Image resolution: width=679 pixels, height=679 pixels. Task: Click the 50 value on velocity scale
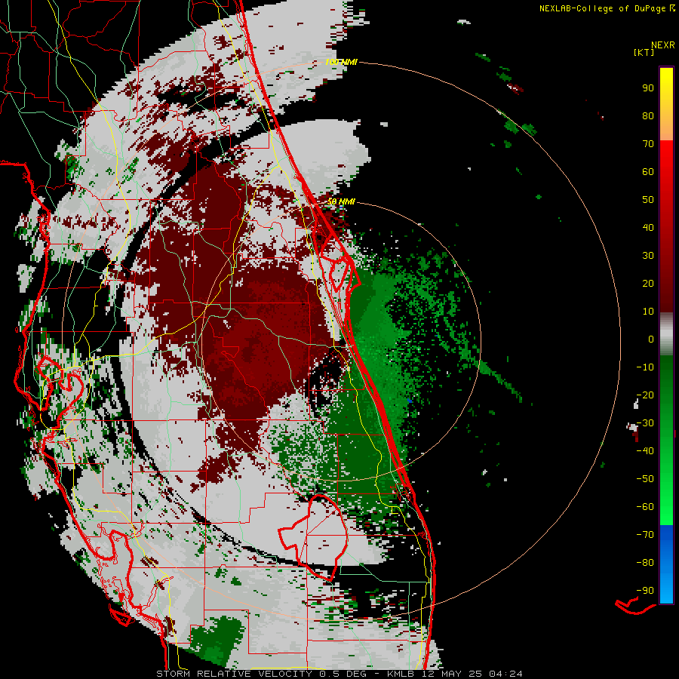coord(648,200)
